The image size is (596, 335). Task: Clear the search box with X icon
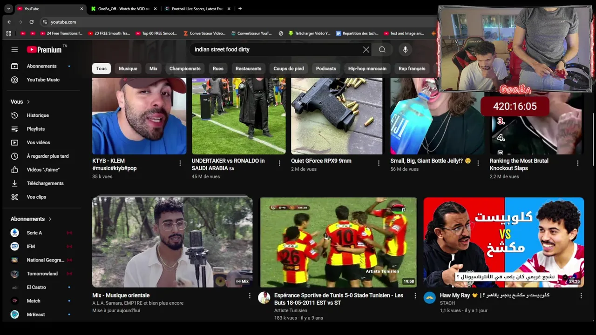click(x=366, y=49)
